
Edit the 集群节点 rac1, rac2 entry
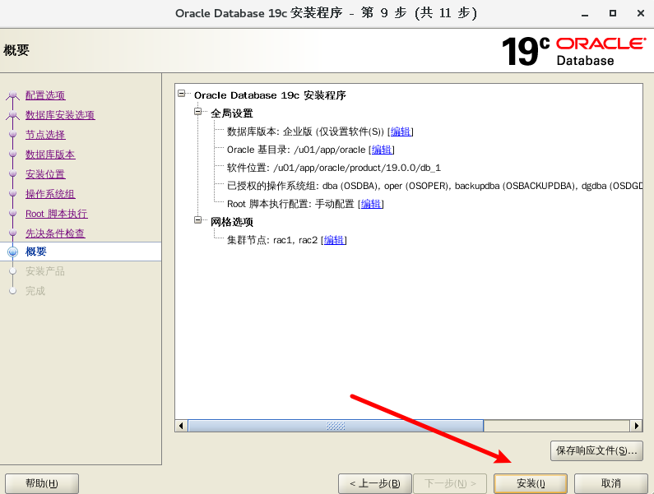click(334, 240)
